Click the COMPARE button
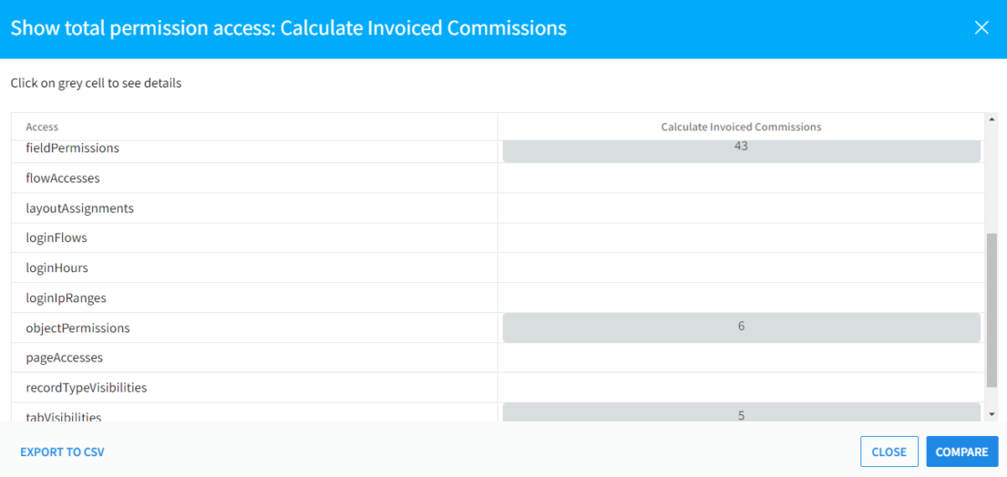This screenshot has width=1007, height=477. 961,452
